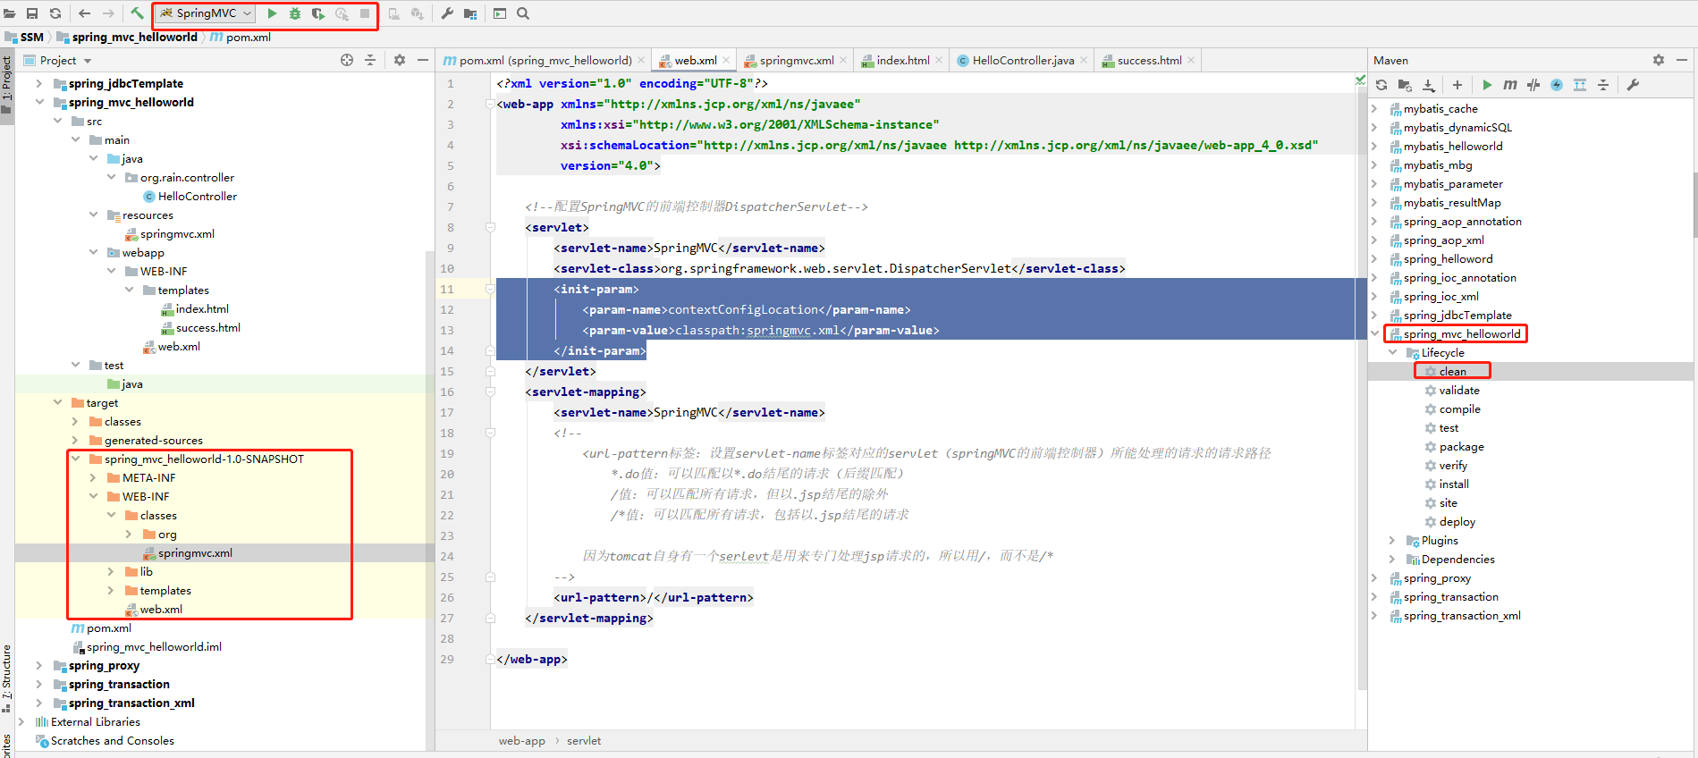Open Maven settings wrench icon
Viewport: 1698px width, 758px height.
(1633, 85)
